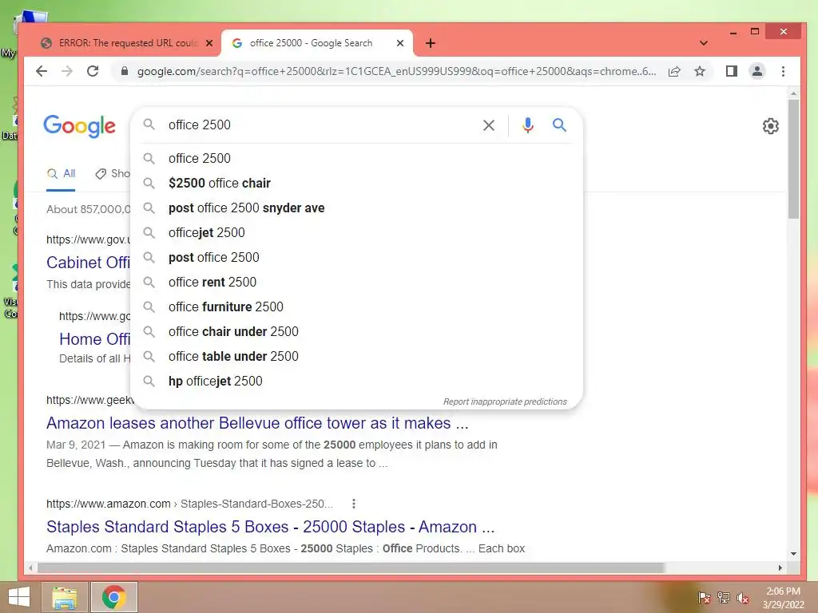Open File Explorer from the taskbar
The width and height of the screenshot is (818, 613).
(64, 597)
